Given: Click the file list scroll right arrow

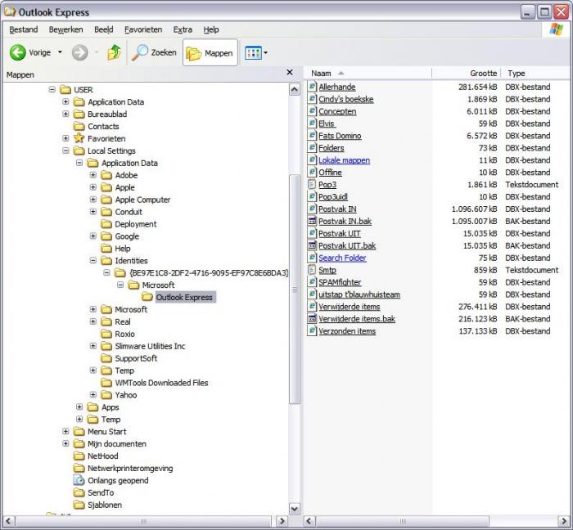Looking at the screenshot, I should pyautogui.click(x=563, y=521).
